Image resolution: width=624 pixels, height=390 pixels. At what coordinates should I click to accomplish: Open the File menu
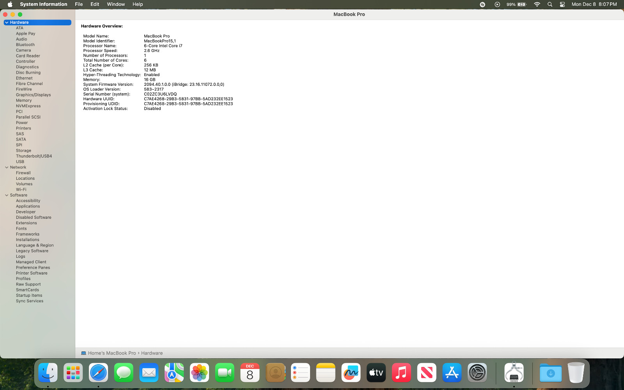[79, 4]
